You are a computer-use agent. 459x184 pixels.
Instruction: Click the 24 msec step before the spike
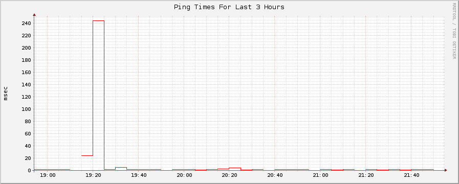[x=87, y=155]
